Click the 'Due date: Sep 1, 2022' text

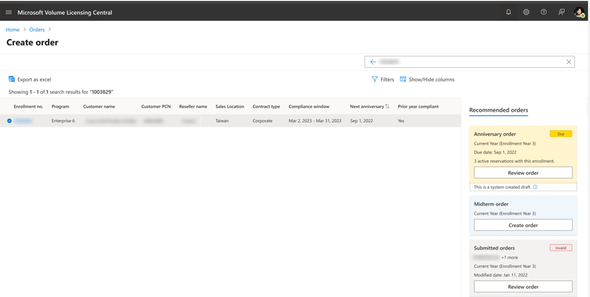tap(495, 152)
